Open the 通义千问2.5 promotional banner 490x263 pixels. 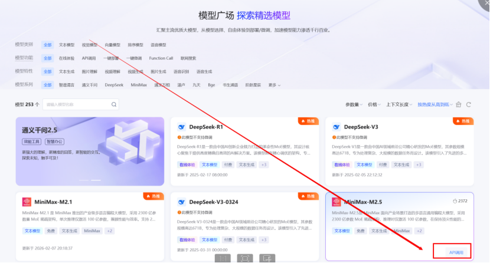click(90, 152)
